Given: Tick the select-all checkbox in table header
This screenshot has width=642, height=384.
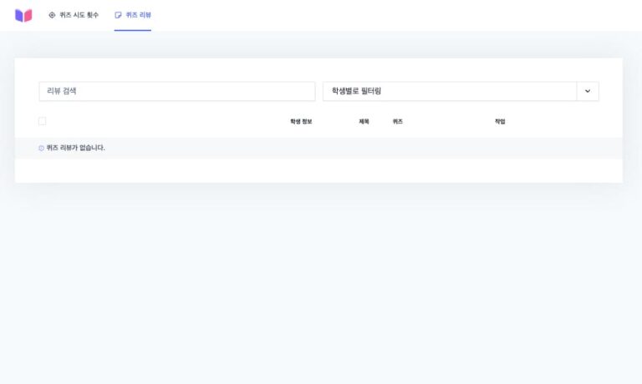Looking at the screenshot, I should pos(43,121).
